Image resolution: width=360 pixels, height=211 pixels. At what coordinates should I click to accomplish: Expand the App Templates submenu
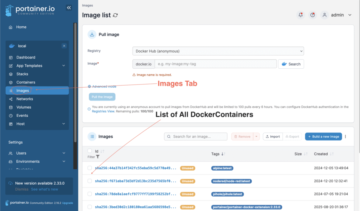pyautogui.click(x=64, y=66)
